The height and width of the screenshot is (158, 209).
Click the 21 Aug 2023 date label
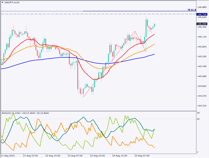(8, 156)
